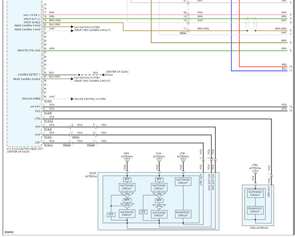Click the diagram number 836308

9,232
